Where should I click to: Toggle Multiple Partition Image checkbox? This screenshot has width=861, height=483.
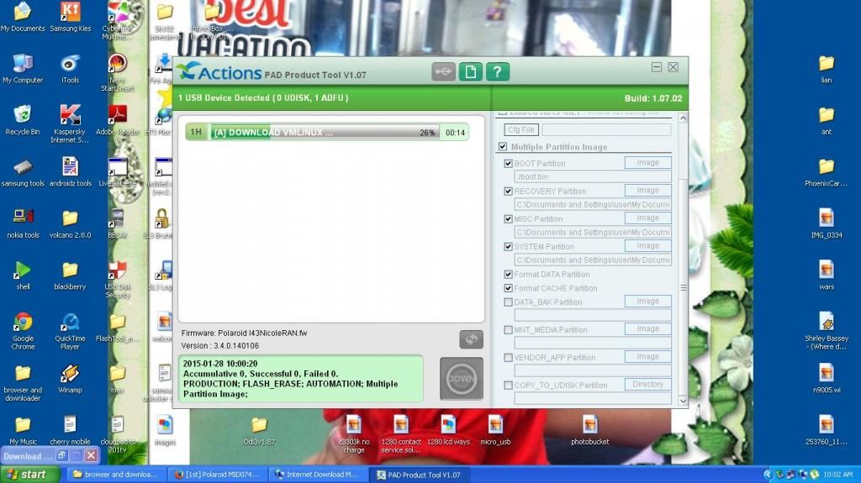[x=503, y=146]
